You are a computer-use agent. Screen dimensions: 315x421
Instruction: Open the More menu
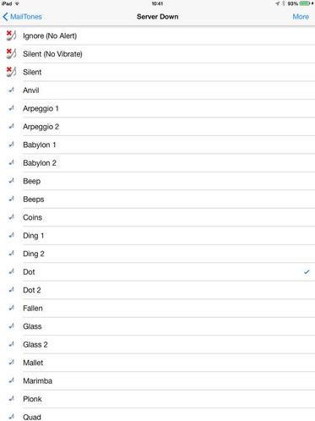pos(301,17)
